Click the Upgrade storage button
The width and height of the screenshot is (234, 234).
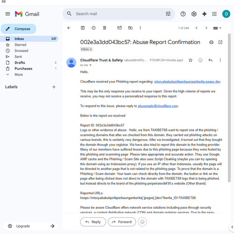[30, 226]
